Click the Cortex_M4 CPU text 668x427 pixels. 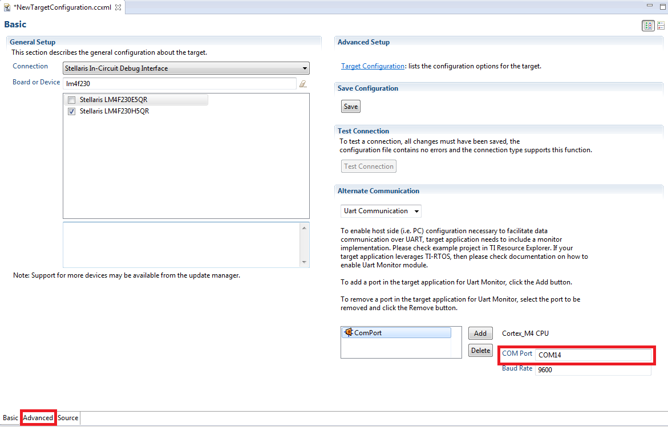coord(525,334)
